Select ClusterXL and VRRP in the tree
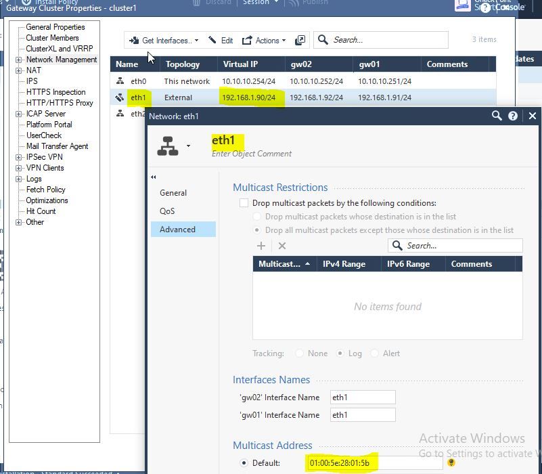542x474 pixels. 59,49
